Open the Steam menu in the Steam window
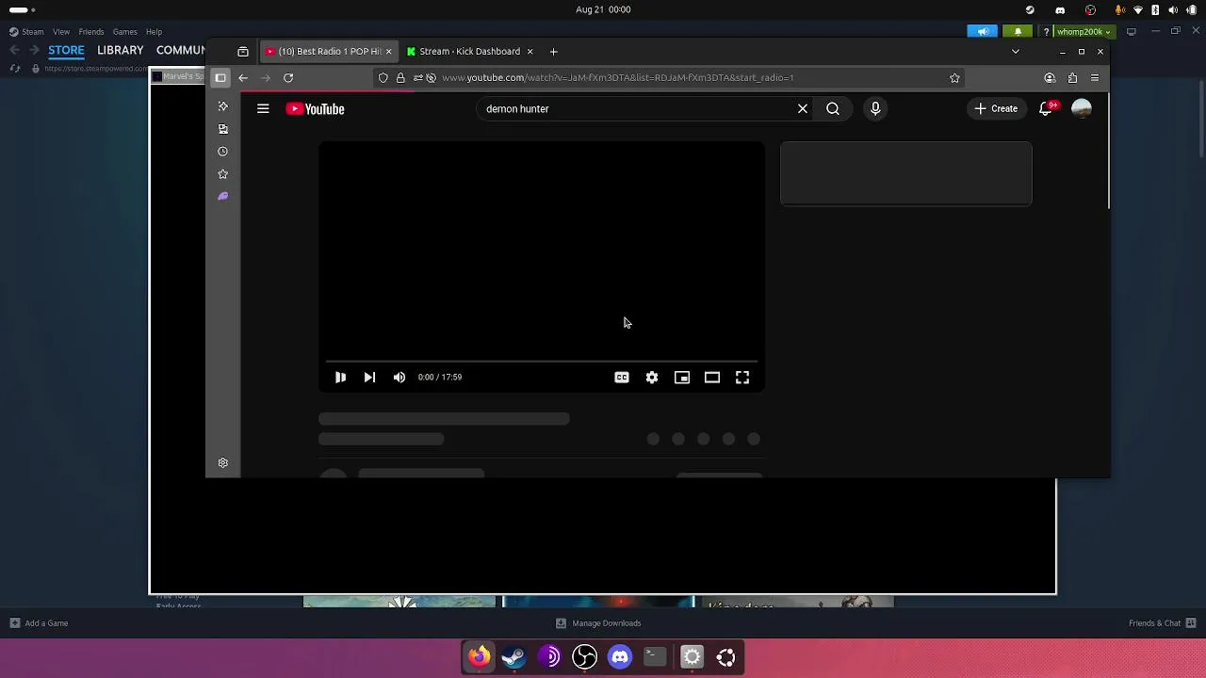 (x=26, y=32)
